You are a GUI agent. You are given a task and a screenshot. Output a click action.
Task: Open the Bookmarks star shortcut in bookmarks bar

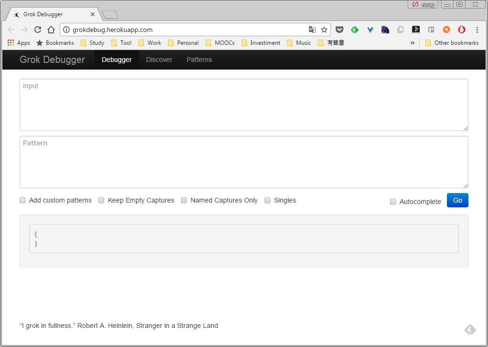click(x=55, y=43)
